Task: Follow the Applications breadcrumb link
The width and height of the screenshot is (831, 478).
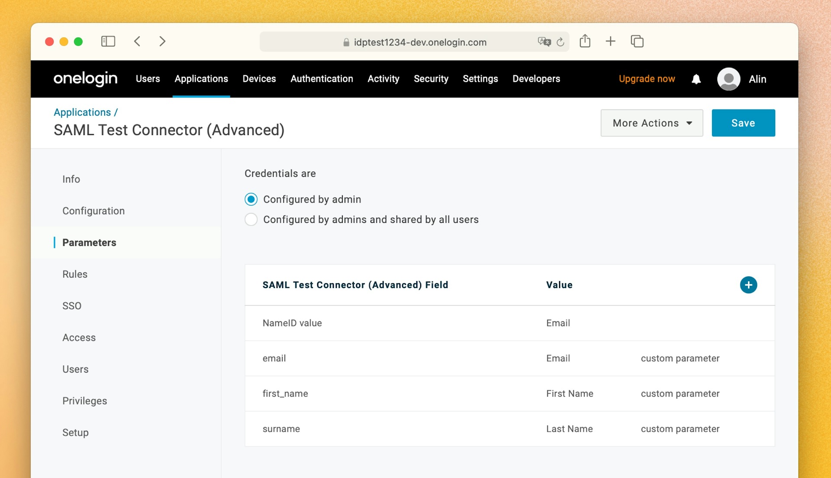Action: click(x=82, y=112)
